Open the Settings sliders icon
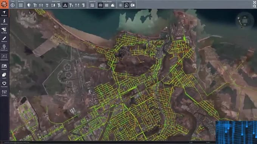 tap(4, 93)
